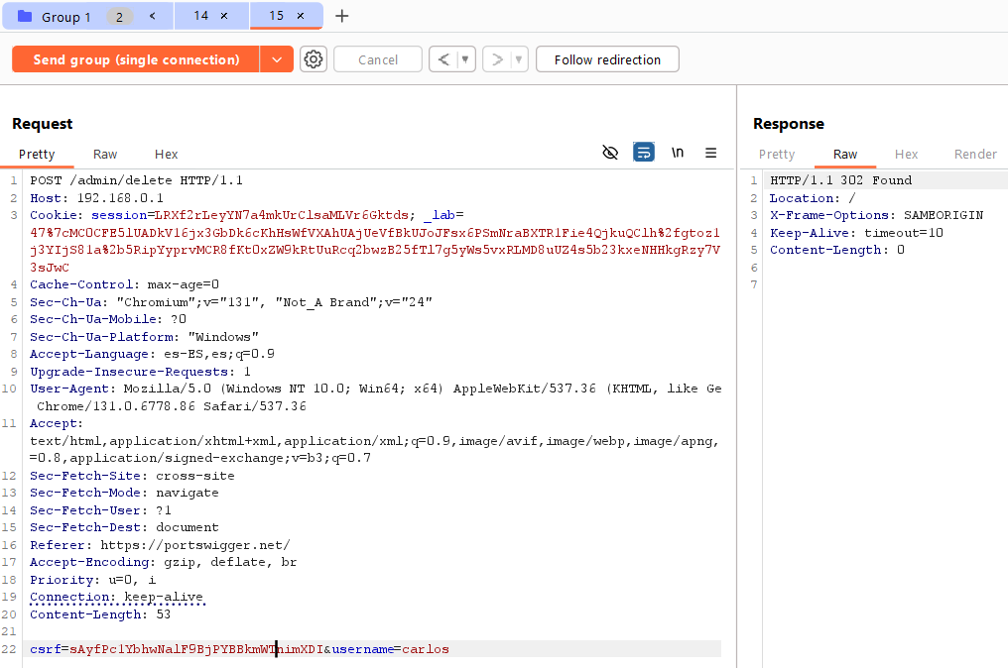1008x668 pixels.
Task: Click the Cache-Control max-age=0 line
Action: pyautogui.click(x=124, y=284)
